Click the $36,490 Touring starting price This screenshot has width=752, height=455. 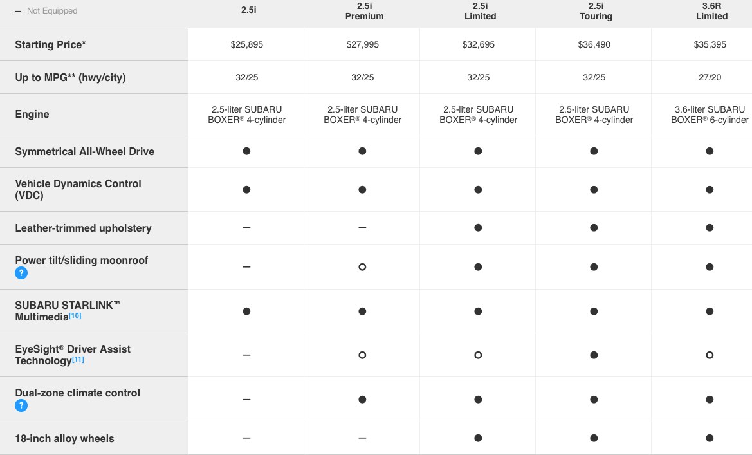tap(594, 44)
